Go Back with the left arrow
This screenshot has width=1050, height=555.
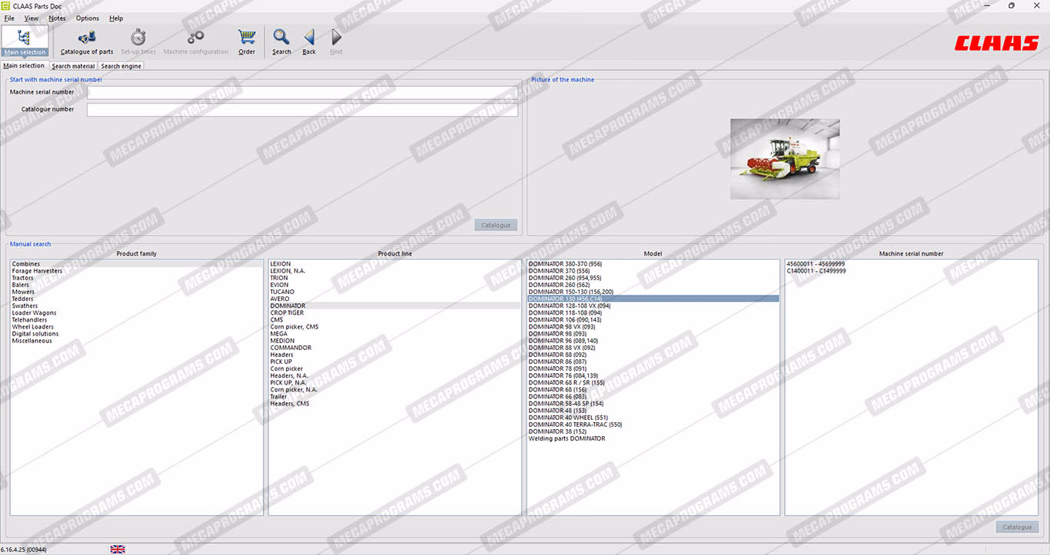tap(309, 41)
